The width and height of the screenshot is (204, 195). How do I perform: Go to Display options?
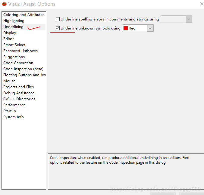(24, 33)
